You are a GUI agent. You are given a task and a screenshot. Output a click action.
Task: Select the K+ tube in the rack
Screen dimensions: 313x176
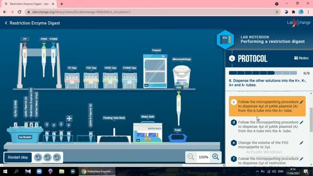click(x=61, y=136)
